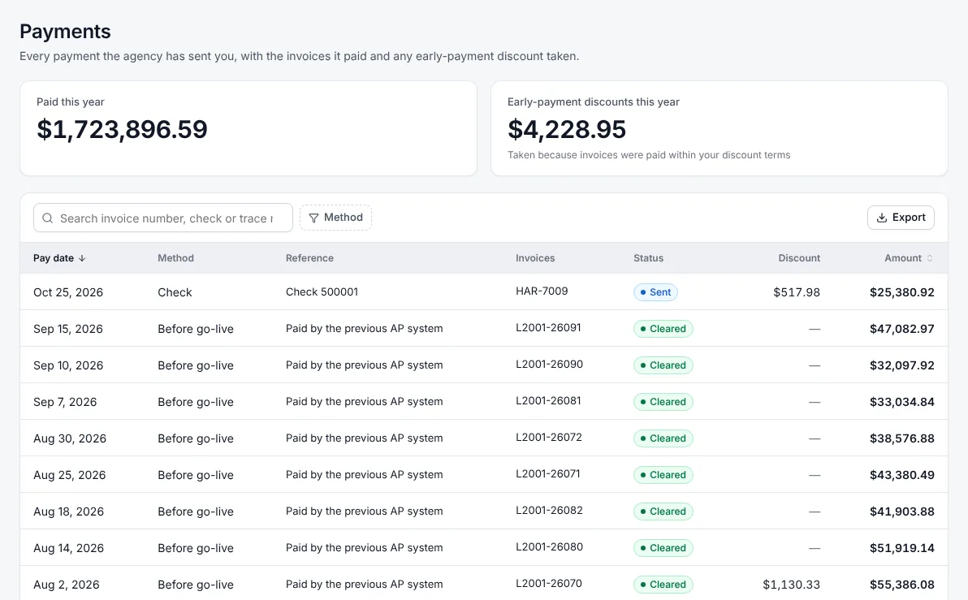
Task: Click the Aug 25, 2026 pay date
Action: point(69,474)
